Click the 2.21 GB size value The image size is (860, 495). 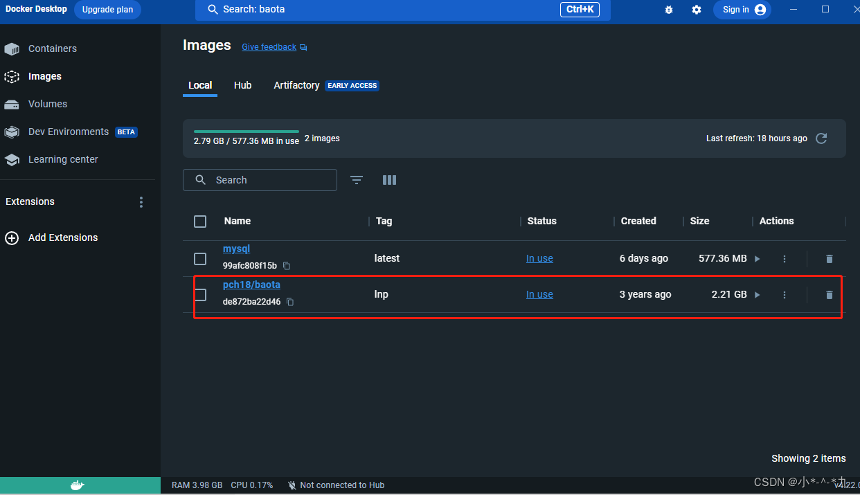click(729, 294)
